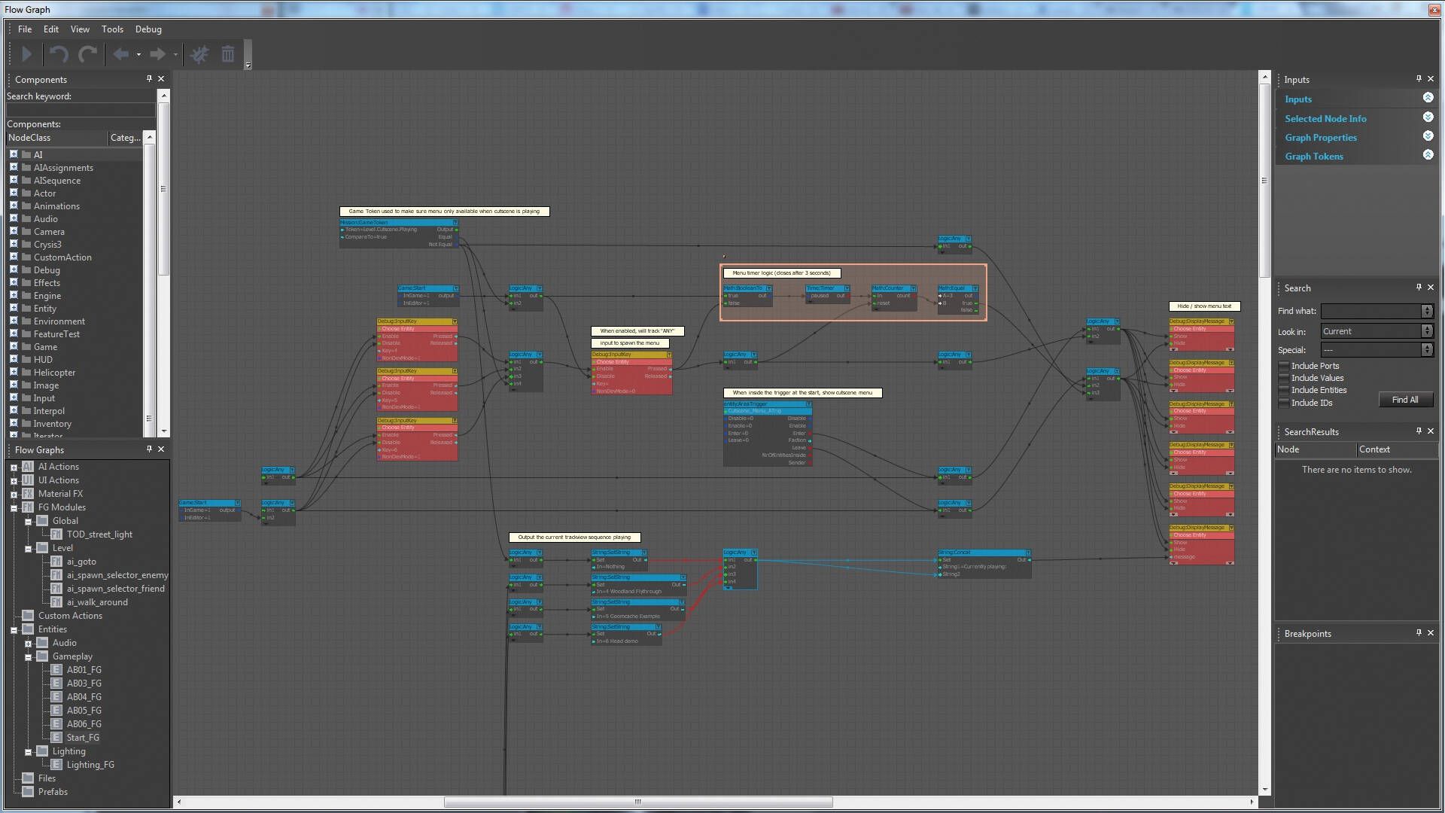Click the trash can delete icon
The image size is (1445, 813).
click(x=228, y=53)
